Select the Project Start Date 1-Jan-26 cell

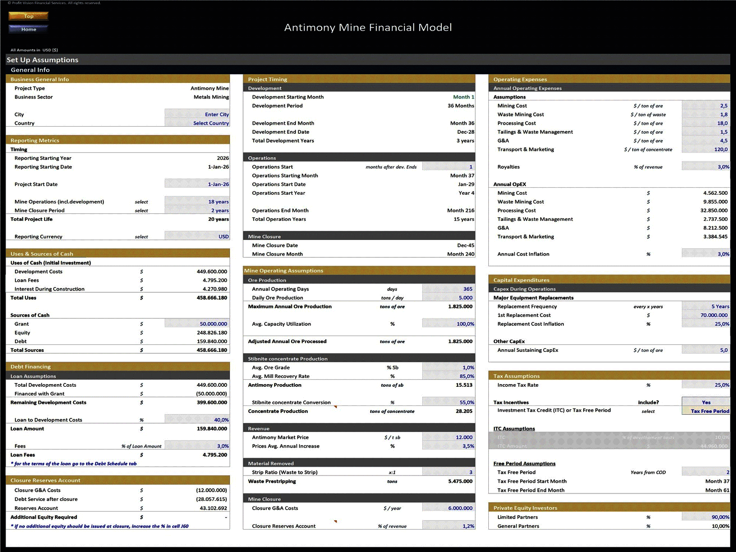(x=197, y=184)
